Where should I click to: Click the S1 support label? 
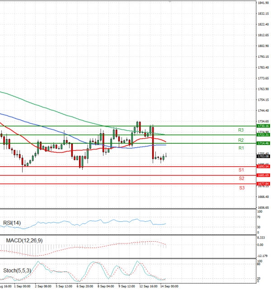pyautogui.click(x=241, y=170)
